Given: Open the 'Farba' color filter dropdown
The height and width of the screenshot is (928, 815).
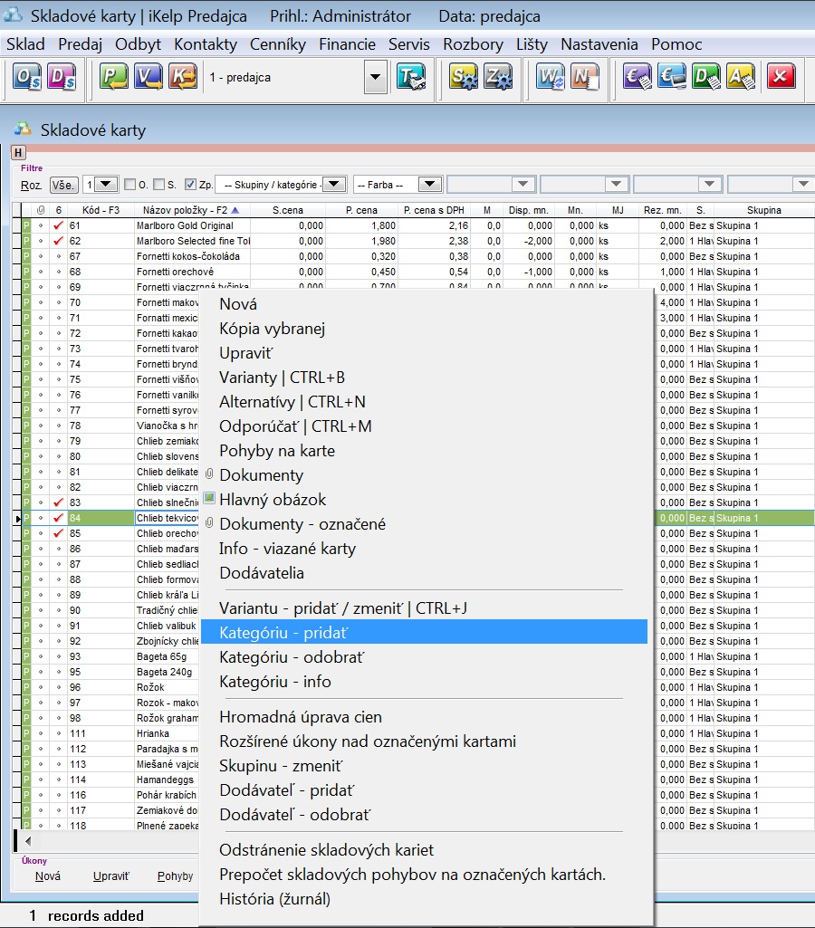Looking at the screenshot, I should click(430, 185).
